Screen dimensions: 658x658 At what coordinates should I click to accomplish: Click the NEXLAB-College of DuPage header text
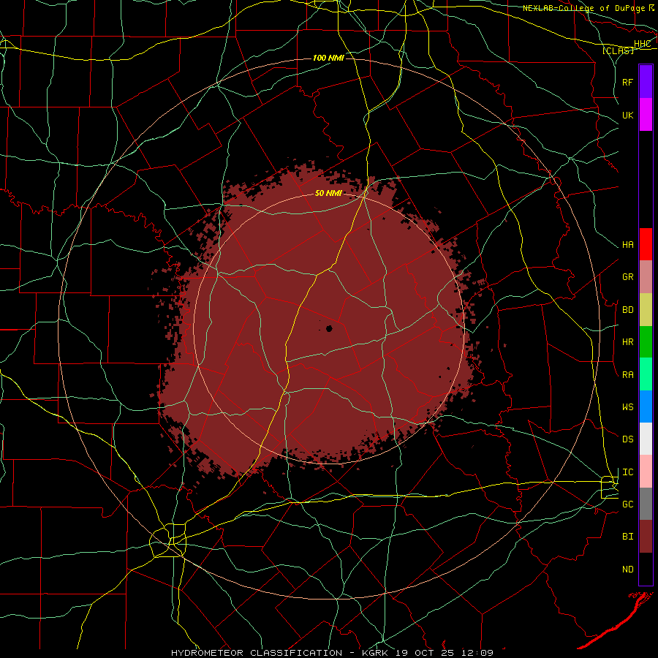click(x=584, y=8)
